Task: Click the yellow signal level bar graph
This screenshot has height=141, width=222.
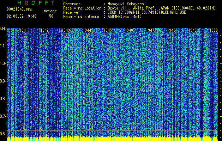Action: 112,139
